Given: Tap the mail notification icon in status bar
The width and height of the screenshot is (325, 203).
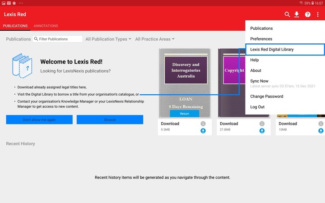Looking at the screenshot, I should 9,3.
